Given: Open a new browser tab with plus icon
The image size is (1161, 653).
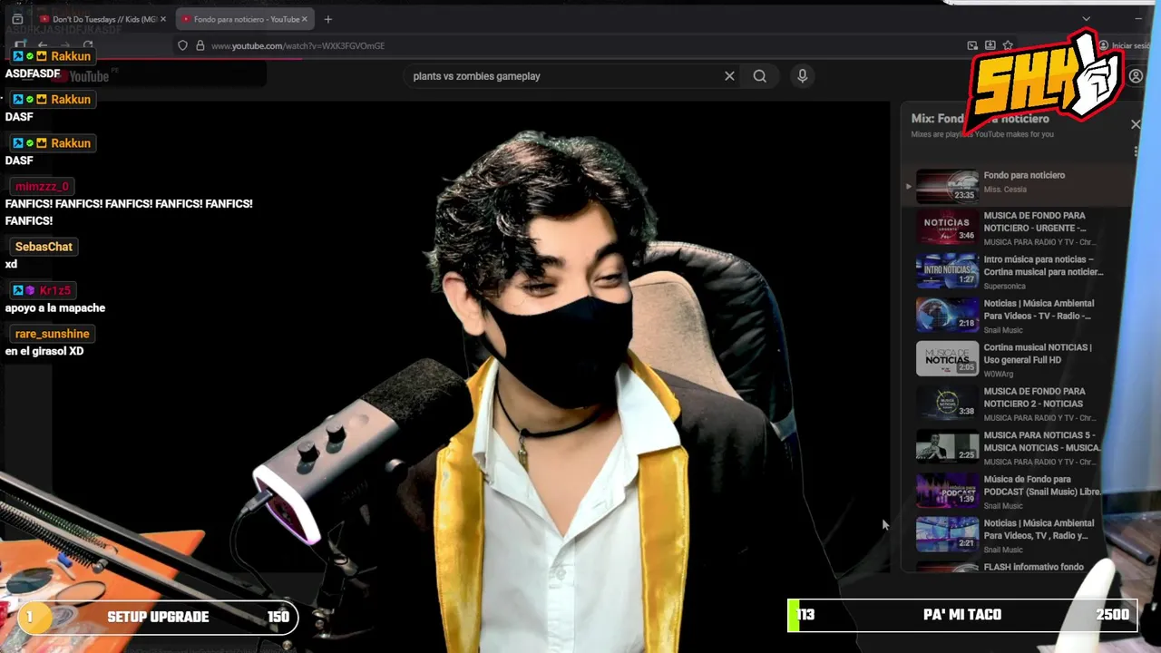Looking at the screenshot, I should tap(327, 19).
